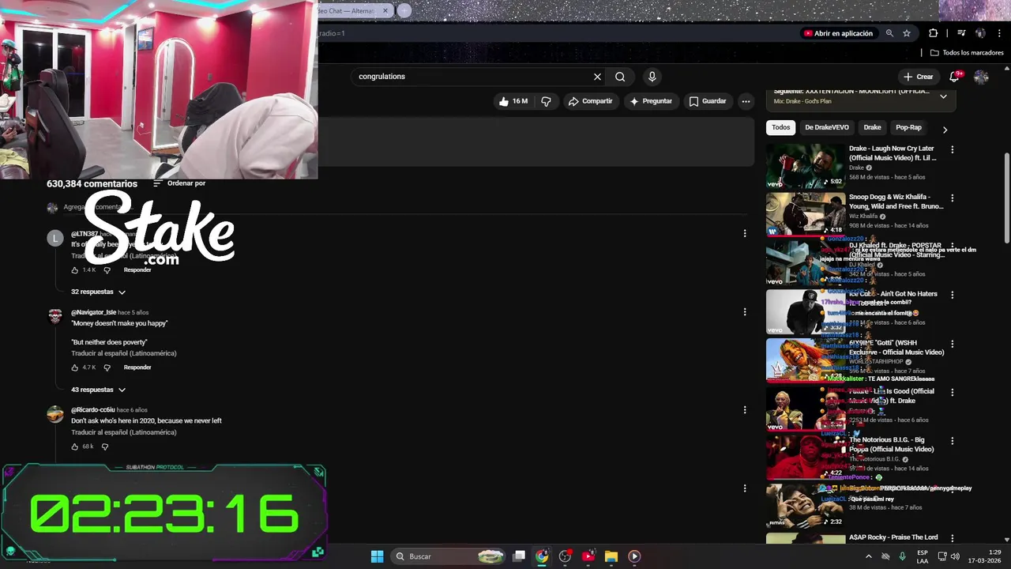1011x569 pixels.
Task: Click the dislike thumbs-down under the video
Action: [x=546, y=101]
